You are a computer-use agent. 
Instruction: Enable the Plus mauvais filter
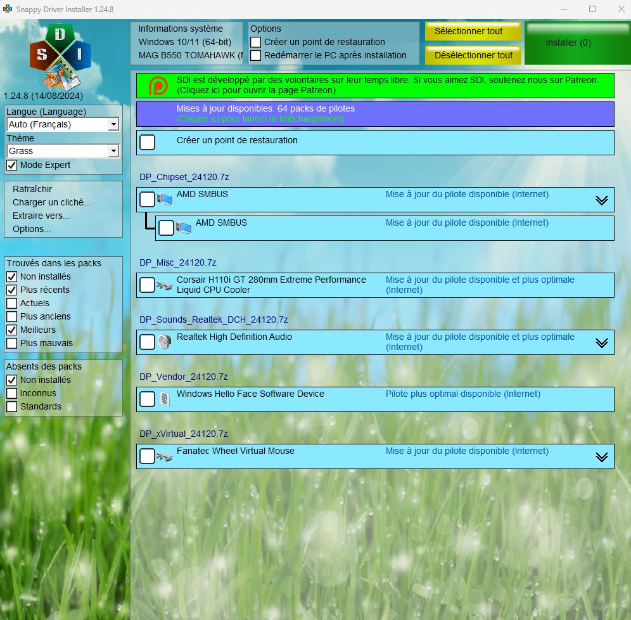coord(11,343)
